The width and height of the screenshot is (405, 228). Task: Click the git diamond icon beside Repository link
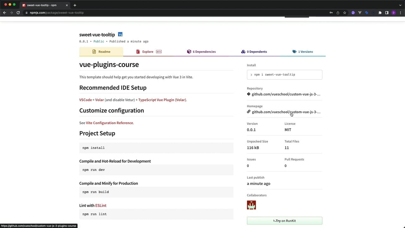(249, 94)
